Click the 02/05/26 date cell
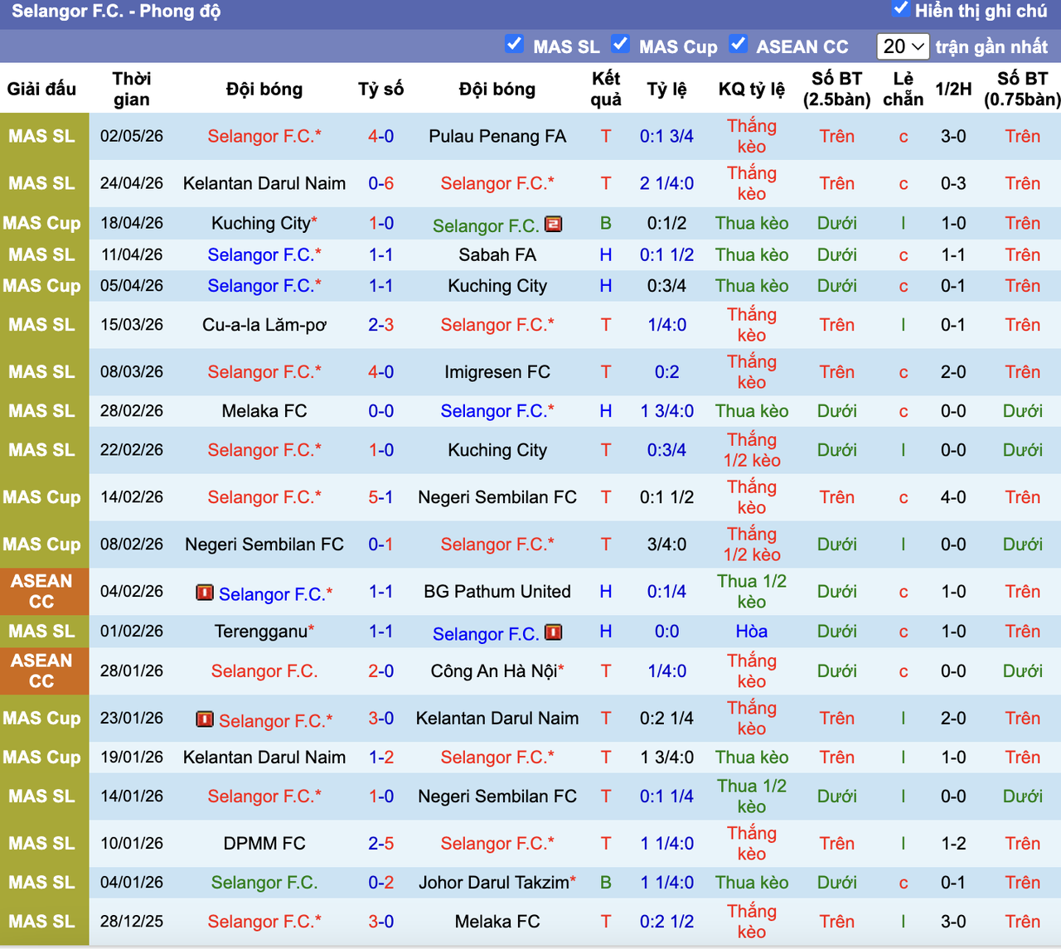 132,136
